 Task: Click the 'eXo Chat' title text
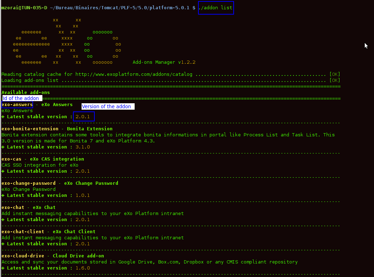44,207
